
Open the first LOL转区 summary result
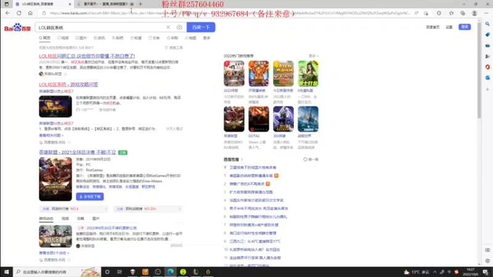tap(87, 56)
